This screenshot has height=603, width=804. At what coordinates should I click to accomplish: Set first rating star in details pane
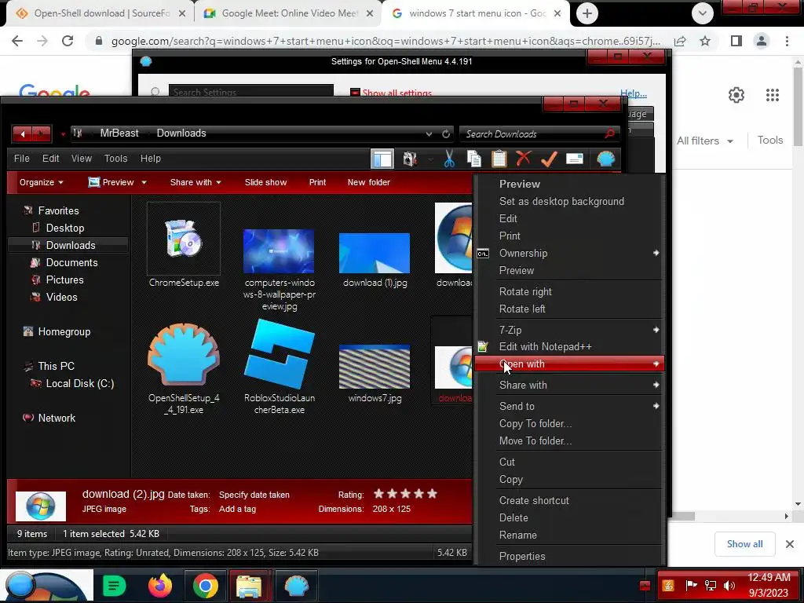379,494
